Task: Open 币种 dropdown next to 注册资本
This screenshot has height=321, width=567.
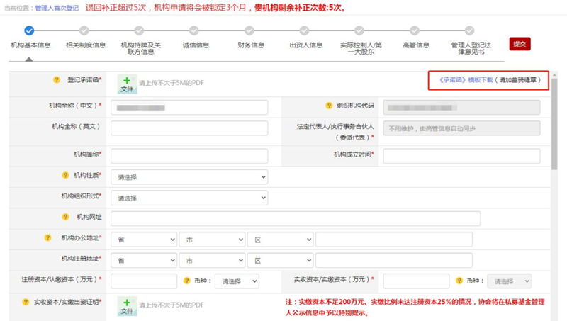Action: pyautogui.click(x=237, y=281)
